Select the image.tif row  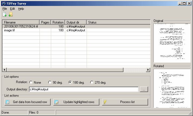[76, 30]
